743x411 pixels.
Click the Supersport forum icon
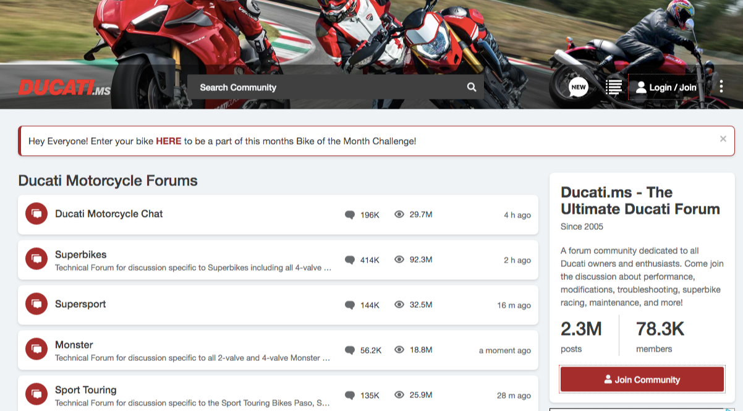tap(36, 305)
